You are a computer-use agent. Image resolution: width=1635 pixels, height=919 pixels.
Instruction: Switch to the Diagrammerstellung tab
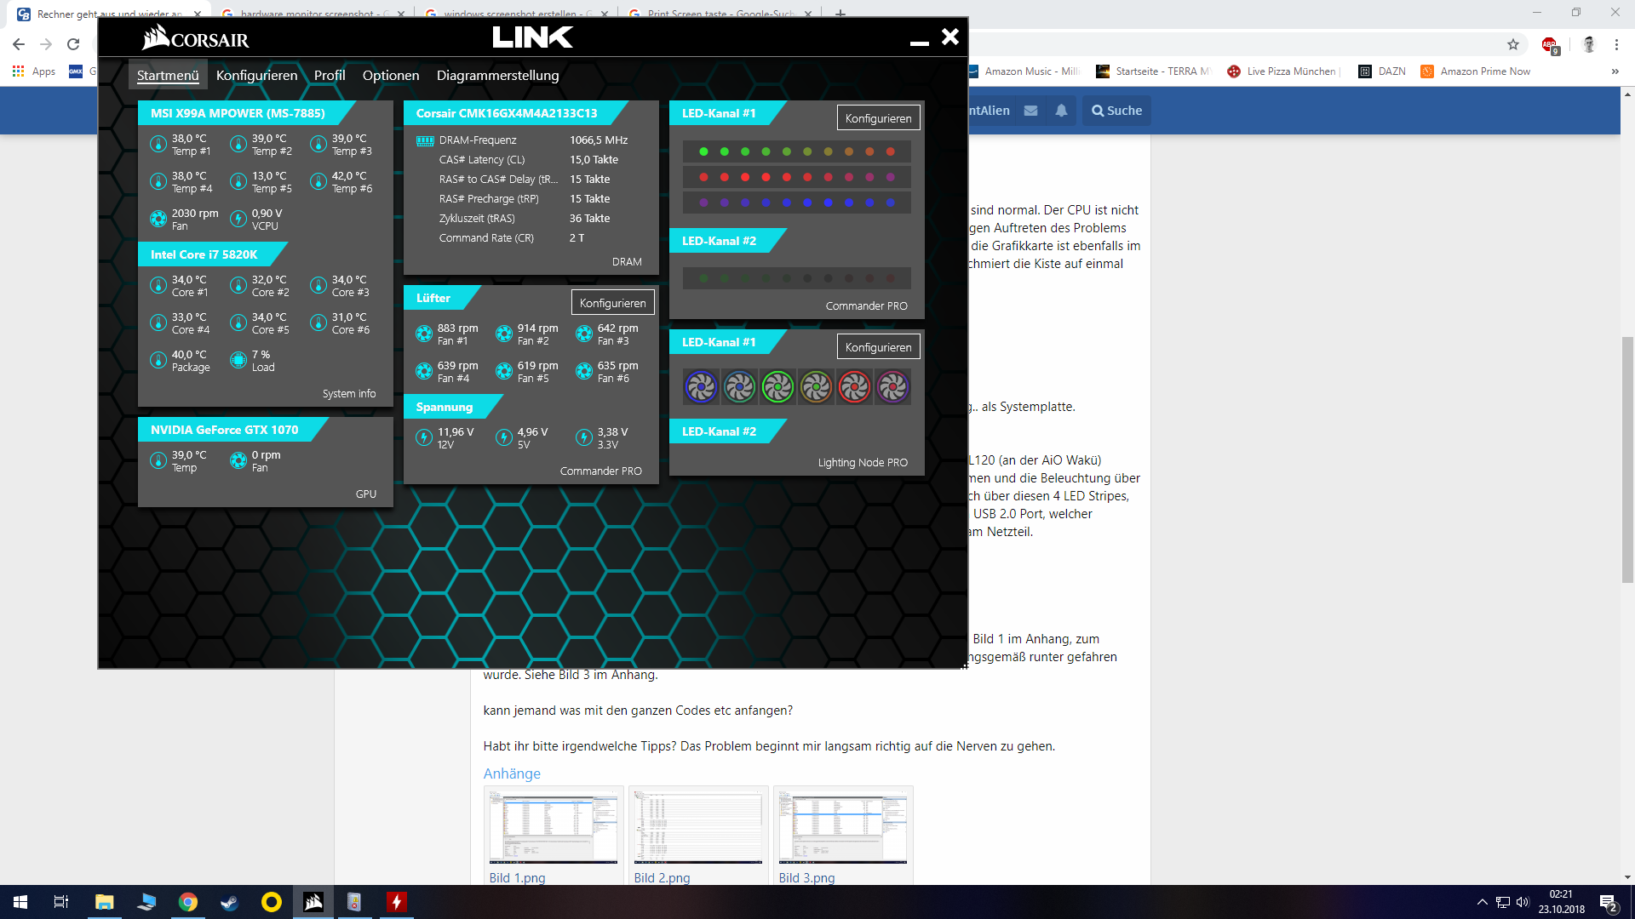(x=497, y=75)
